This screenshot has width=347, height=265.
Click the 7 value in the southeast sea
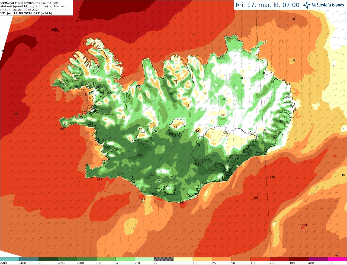coord(275,222)
